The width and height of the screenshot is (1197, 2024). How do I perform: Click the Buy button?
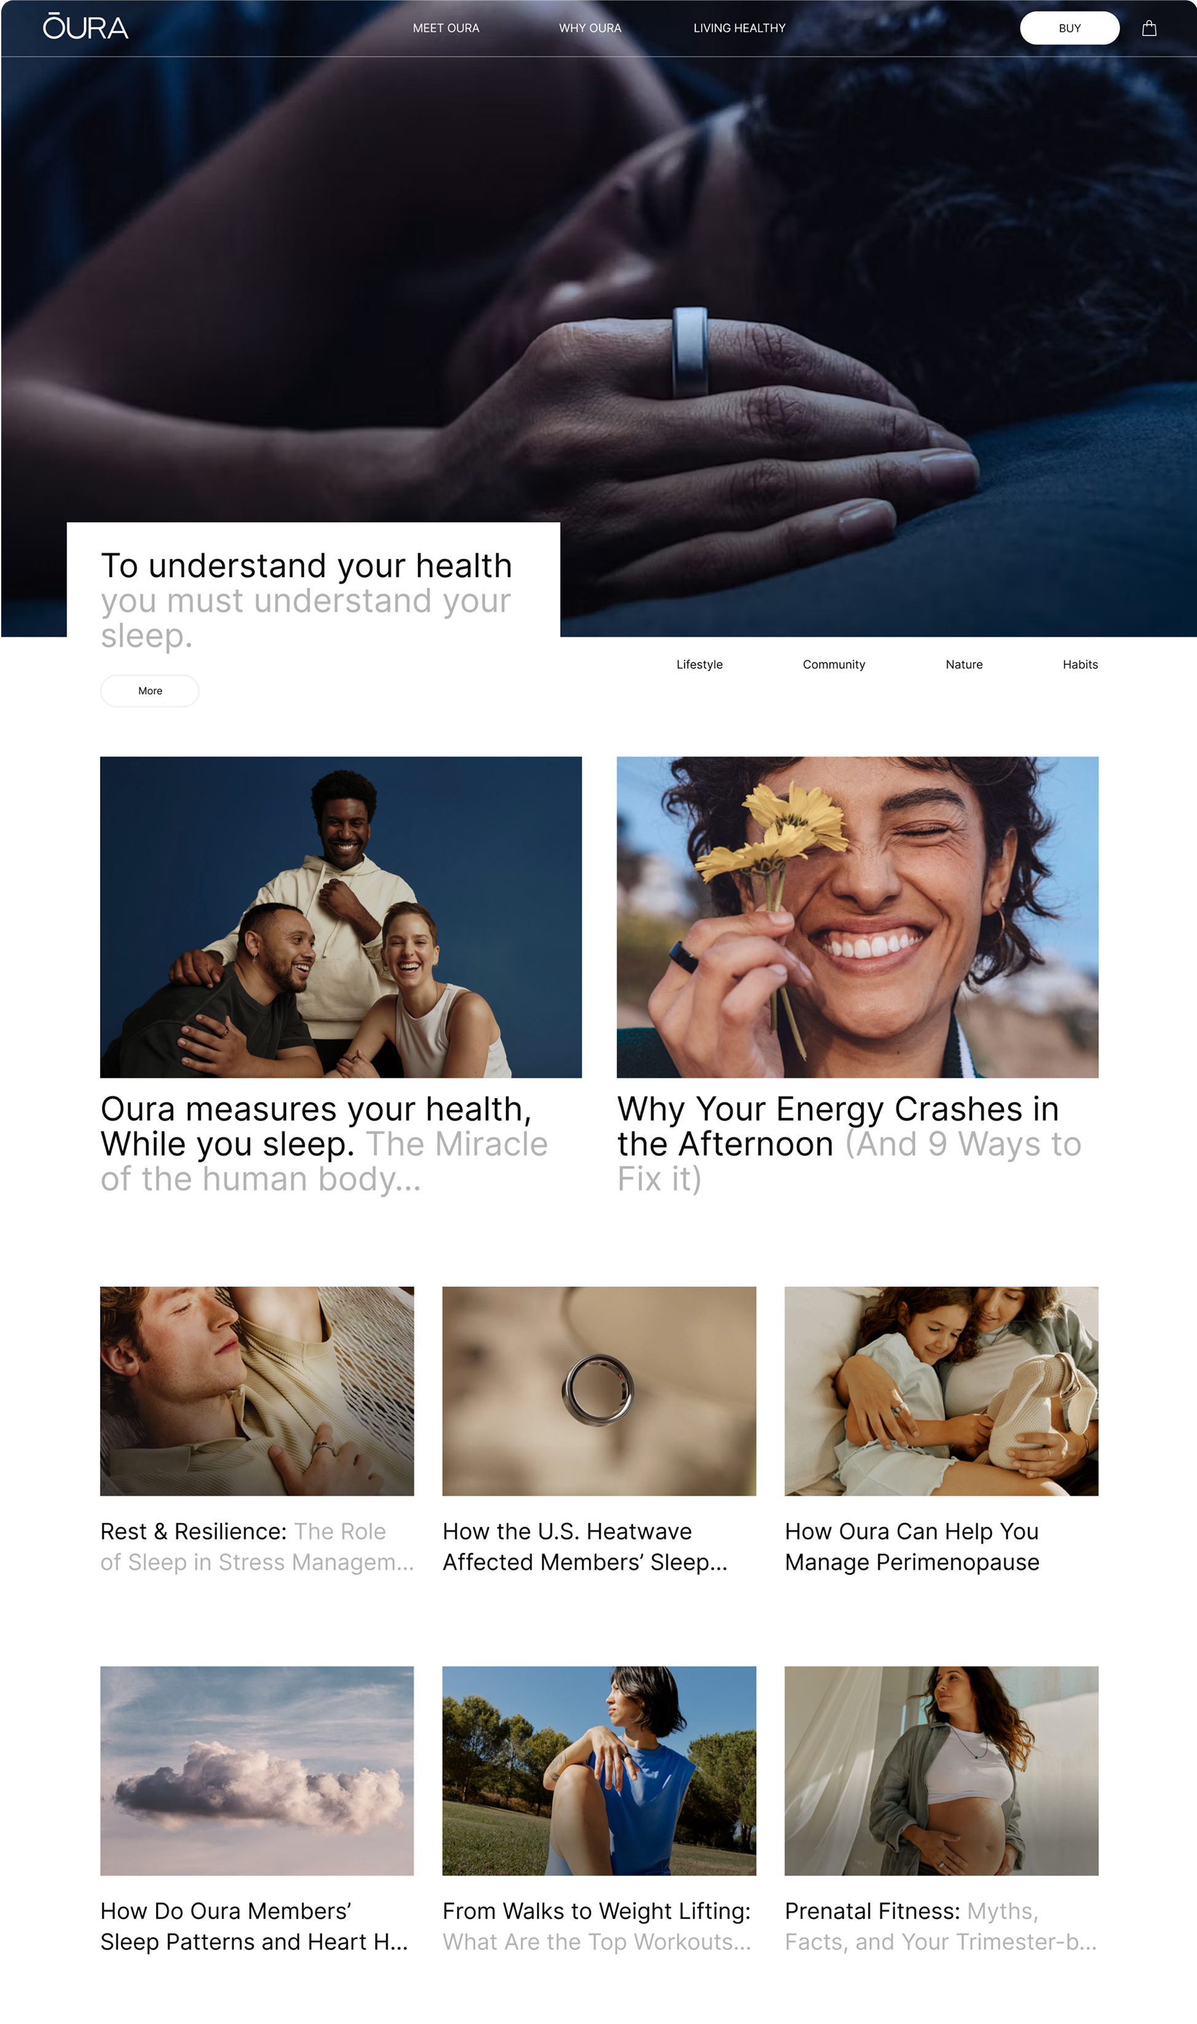pos(1069,28)
